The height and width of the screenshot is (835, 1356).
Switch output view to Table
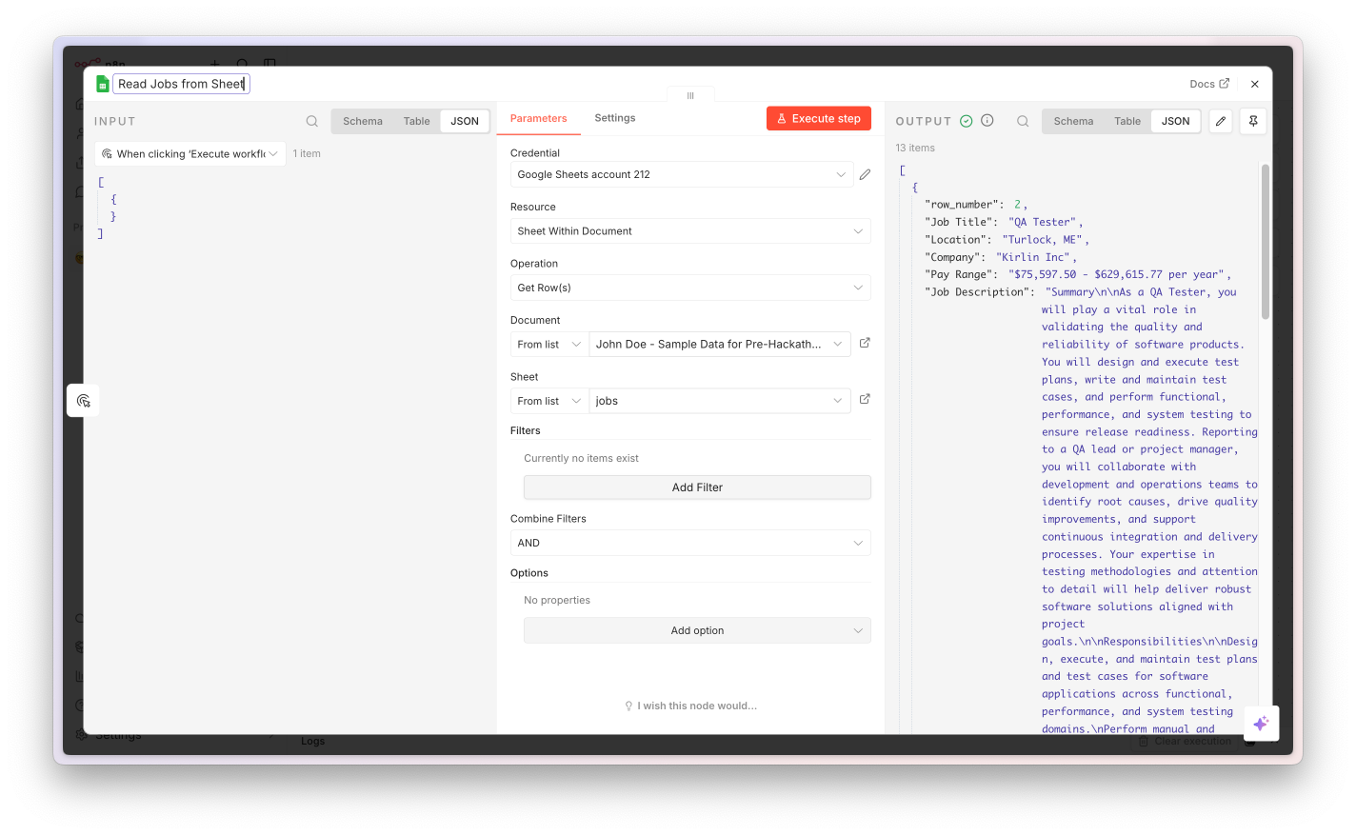click(1127, 121)
